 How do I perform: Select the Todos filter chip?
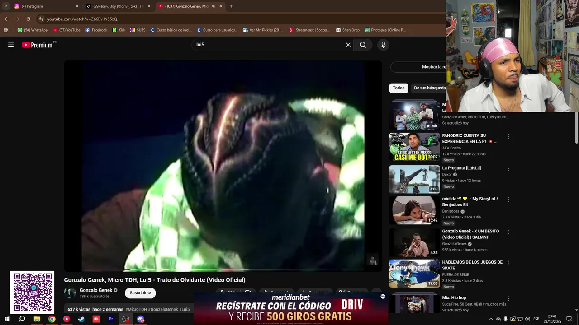point(399,88)
